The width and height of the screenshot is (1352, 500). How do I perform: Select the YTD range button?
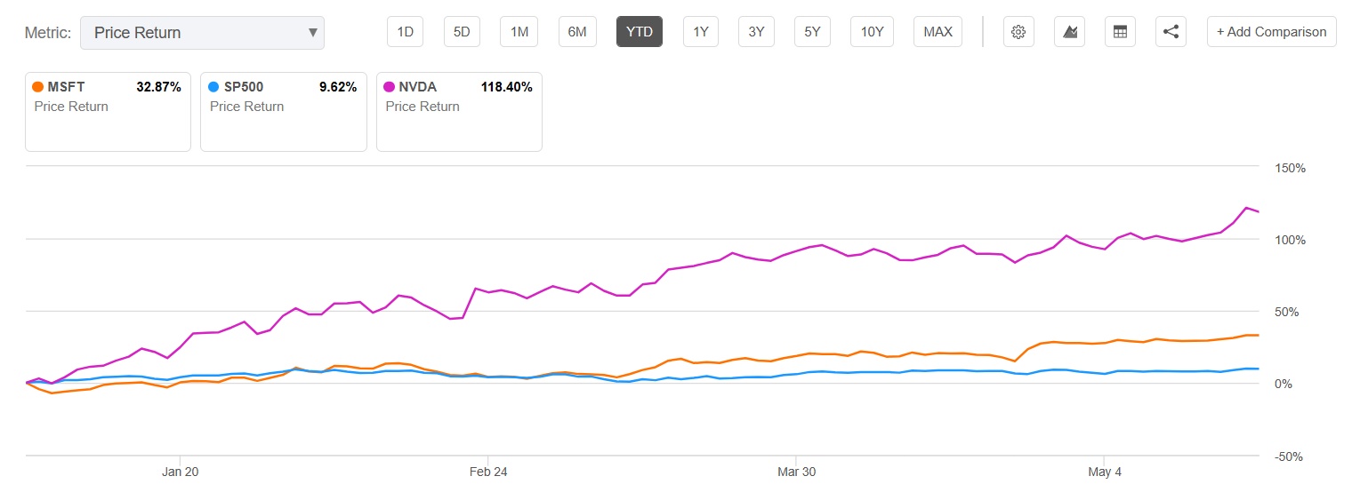tap(639, 32)
